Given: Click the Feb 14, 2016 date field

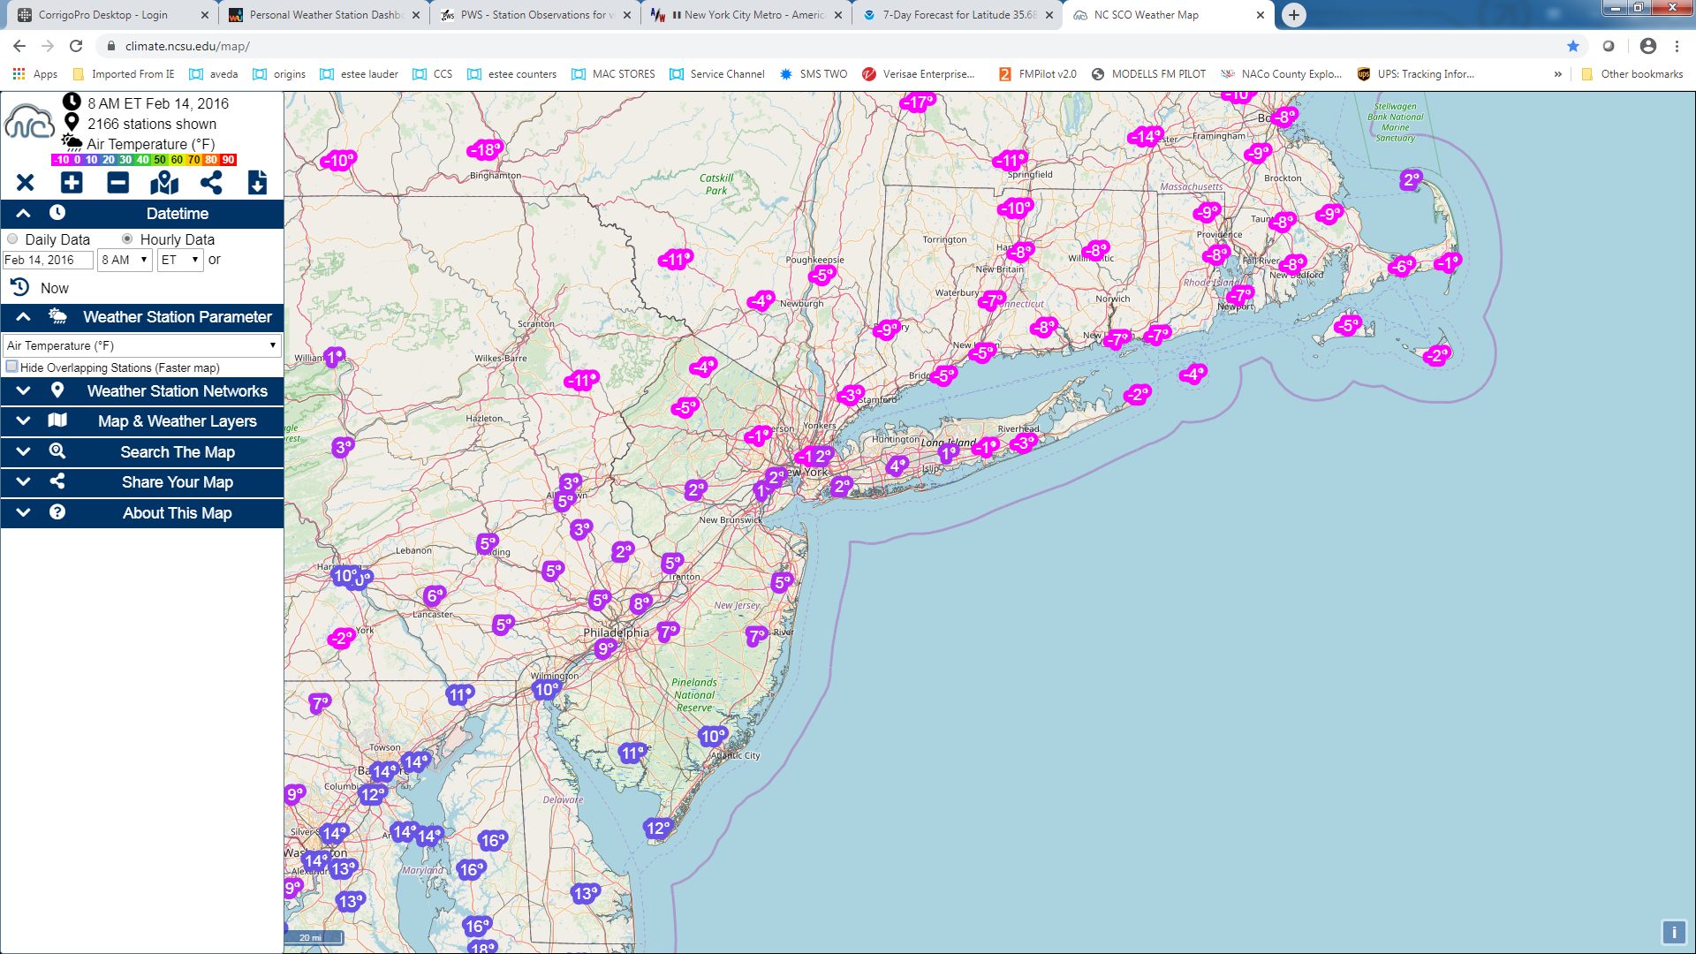Looking at the screenshot, I should (48, 260).
